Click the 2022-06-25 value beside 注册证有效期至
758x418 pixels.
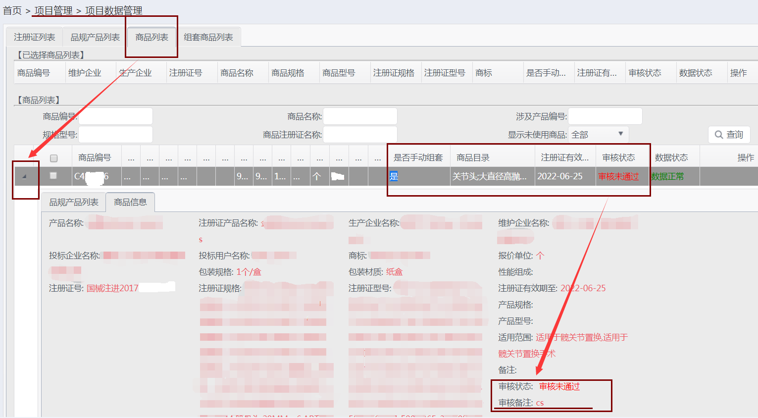[x=583, y=288]
